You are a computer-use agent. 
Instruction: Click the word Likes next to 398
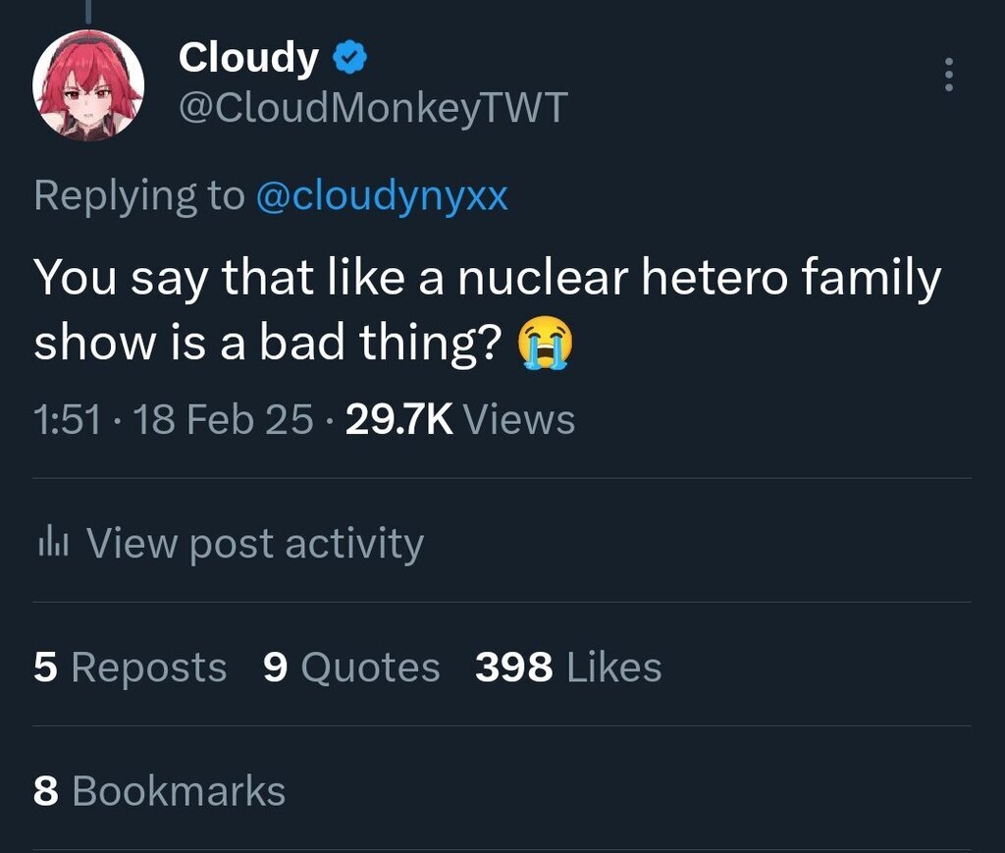(x=614, y=667)
